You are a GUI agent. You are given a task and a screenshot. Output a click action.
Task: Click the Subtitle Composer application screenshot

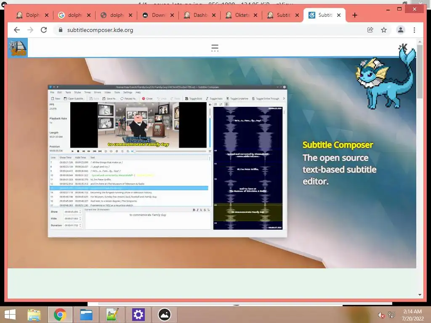168,161
